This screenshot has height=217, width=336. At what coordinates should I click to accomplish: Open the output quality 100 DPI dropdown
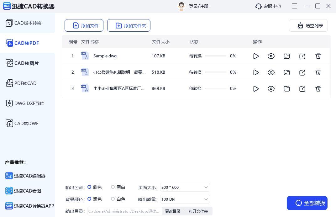(185, 199)
